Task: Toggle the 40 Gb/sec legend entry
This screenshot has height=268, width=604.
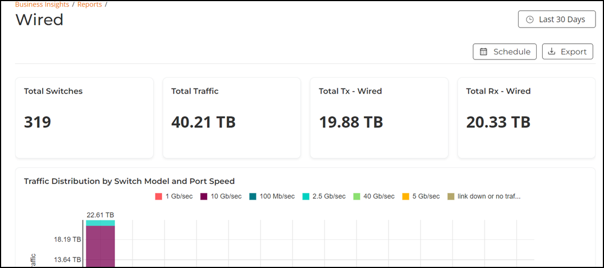Action: click(374, 196)
